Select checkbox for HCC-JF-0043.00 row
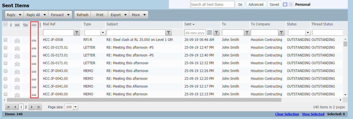This screenshot has width=353, height=119. pos(5,71)
